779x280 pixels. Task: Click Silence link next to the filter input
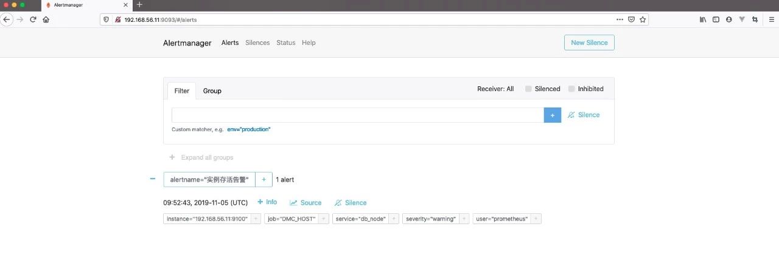pos(584,115)
